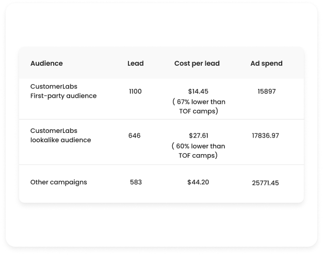Screen dimensions: 323x255
Task: Click the Audience column header
Action: [46, 64]
